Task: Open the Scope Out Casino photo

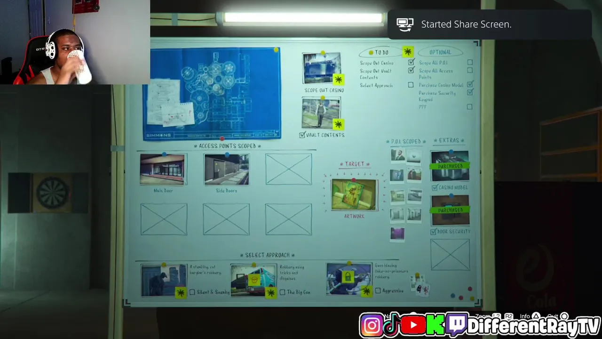Action: (x=322, y=69)
